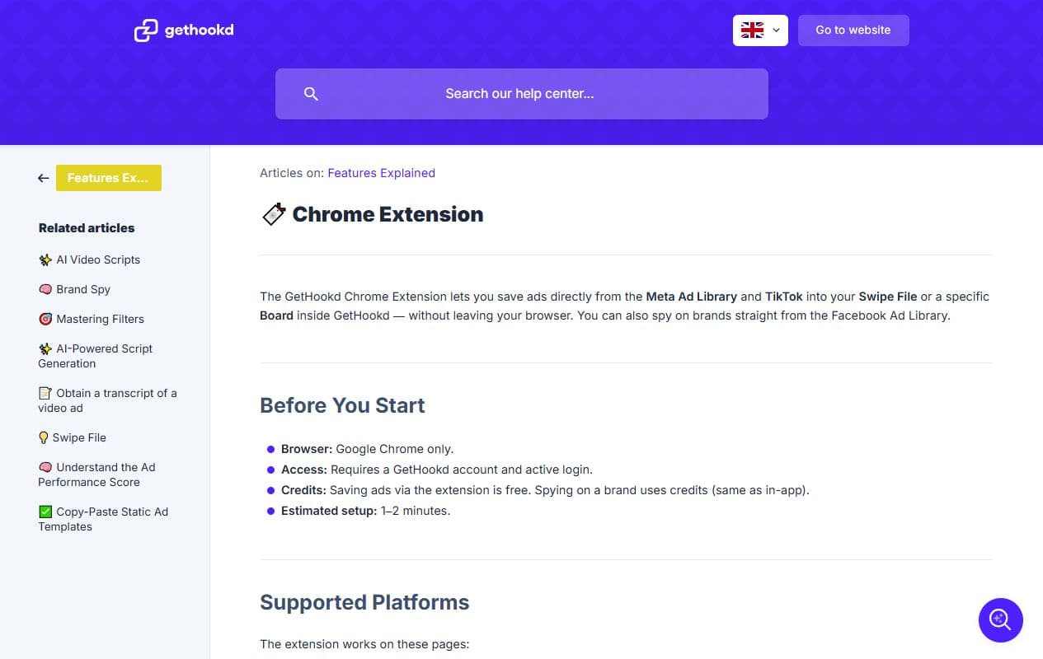Open AI-Powered Script Generation article

(x=96, y=356)
